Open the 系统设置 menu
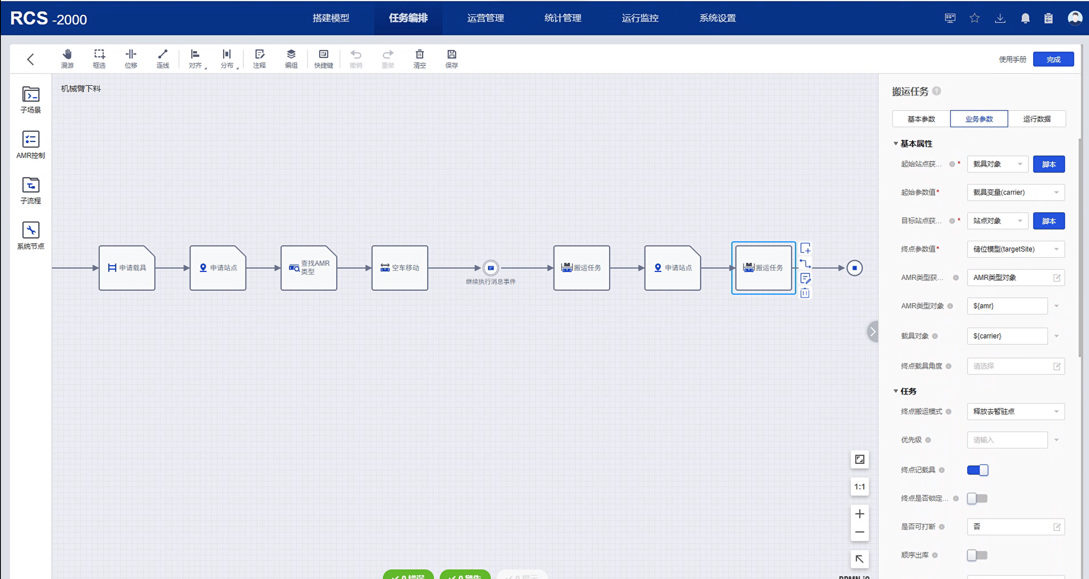This screenshot has height=579, width=1089. tap(718, 18)
